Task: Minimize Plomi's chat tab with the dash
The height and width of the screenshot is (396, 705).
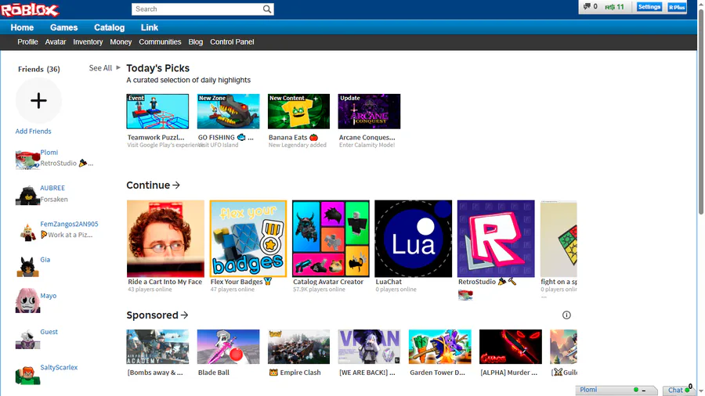Action: coord(644,391)
